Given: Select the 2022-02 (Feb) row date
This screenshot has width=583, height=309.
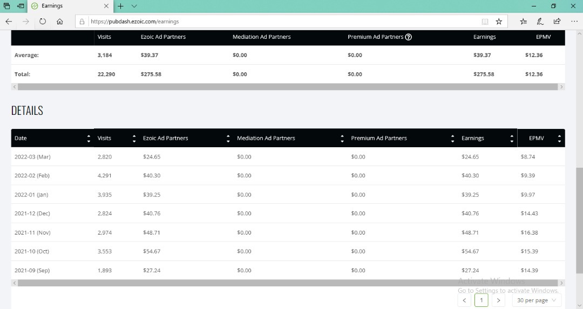Looking at the screenshot, I should click(x=32, y=175).
